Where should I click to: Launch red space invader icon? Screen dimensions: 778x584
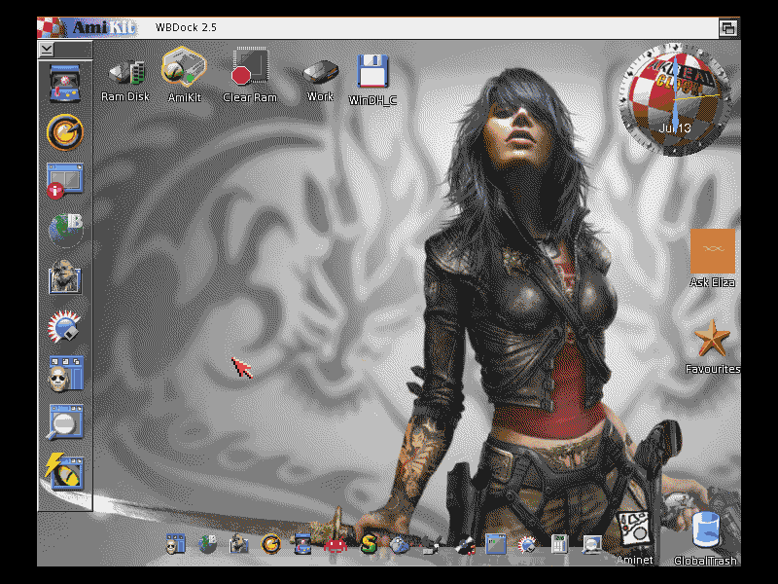[336, 545]
